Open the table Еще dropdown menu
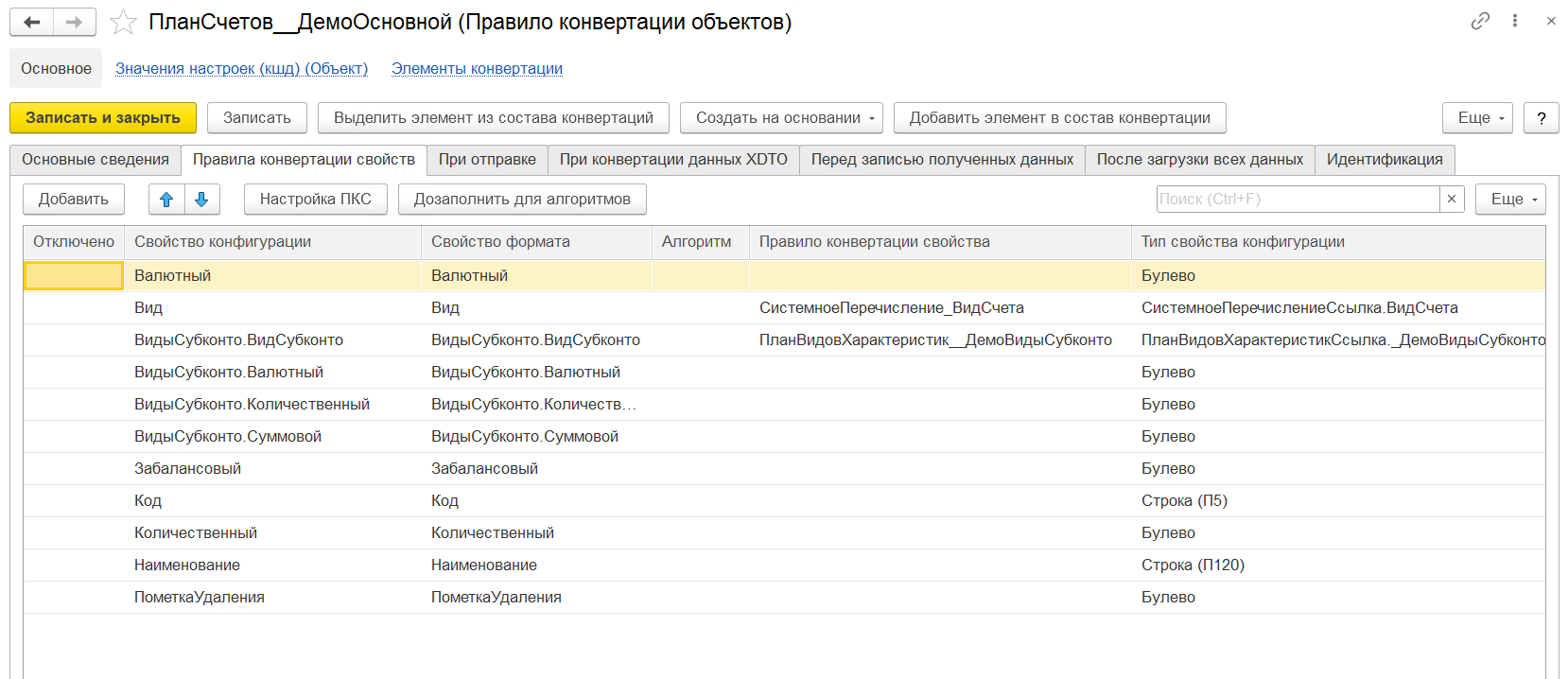Viewport: 1568px width, 679px height. (x=1510, y=199)
